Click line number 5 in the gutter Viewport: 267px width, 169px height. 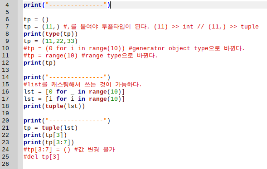point(7,12)
